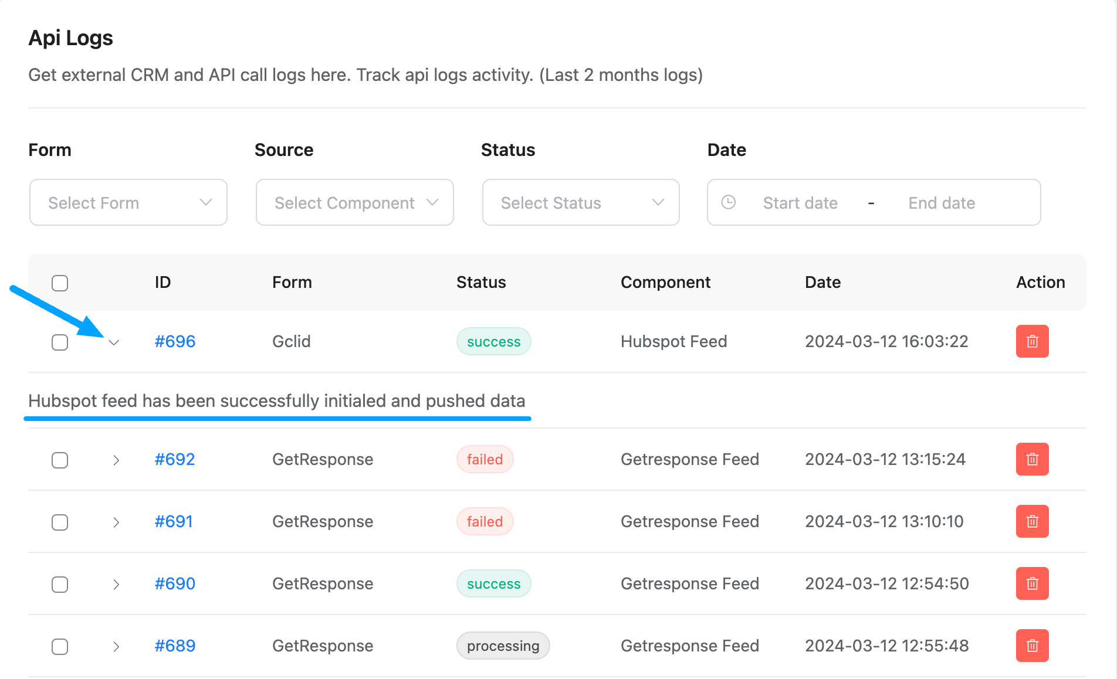Open the Select Status dropdown

(x=581, y=202)
